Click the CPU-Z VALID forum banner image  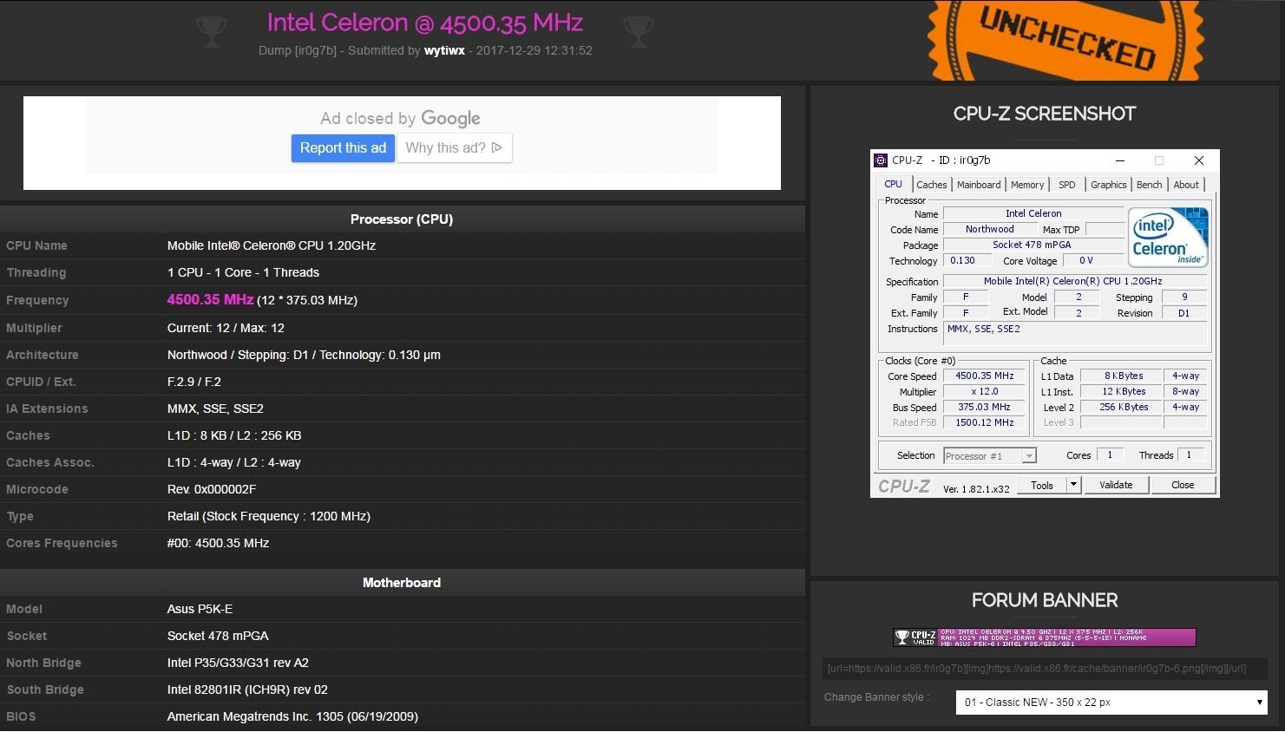(1045, 637)
